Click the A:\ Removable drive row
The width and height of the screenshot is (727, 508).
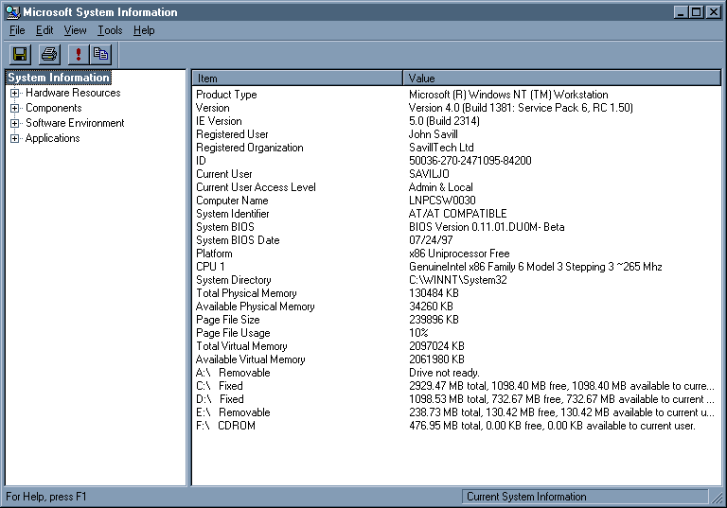[x=456, y=373]
